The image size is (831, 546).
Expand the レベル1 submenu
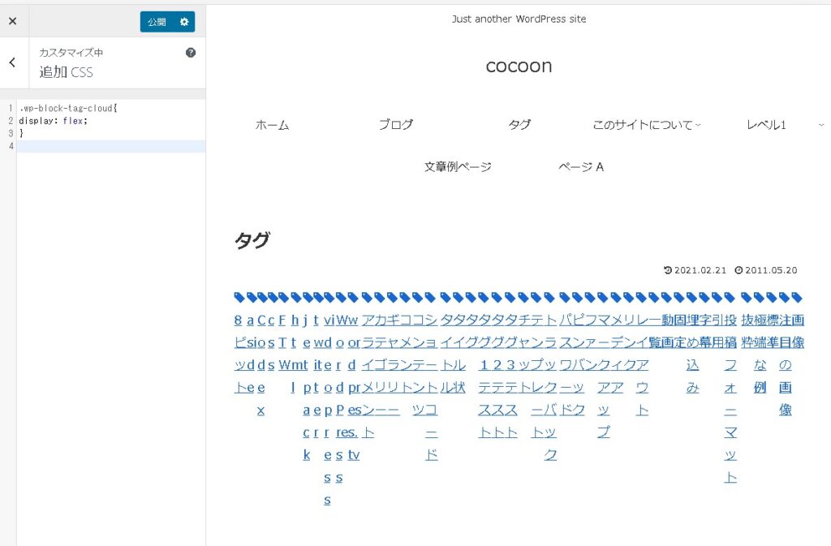(x=821, y=125)
